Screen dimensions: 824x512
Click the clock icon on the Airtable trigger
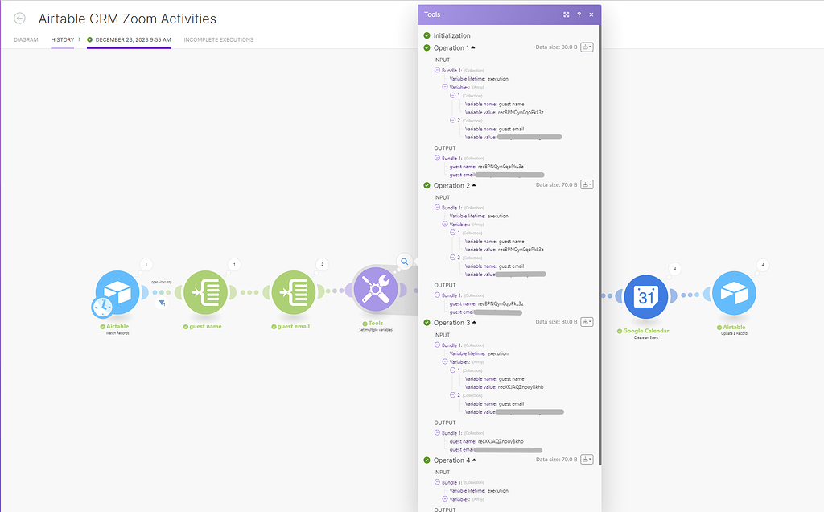click(x=102, y=307)
